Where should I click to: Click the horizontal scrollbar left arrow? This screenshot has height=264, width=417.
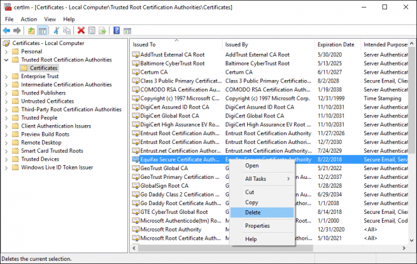pos(134,248)
